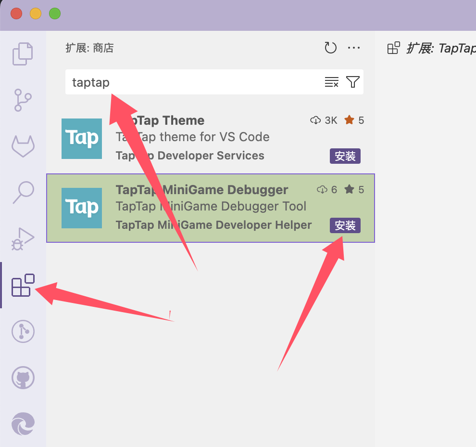Select the TapTap MiniGame Debugger logo
Screen dimensions: 476x447
pos(82,208)
